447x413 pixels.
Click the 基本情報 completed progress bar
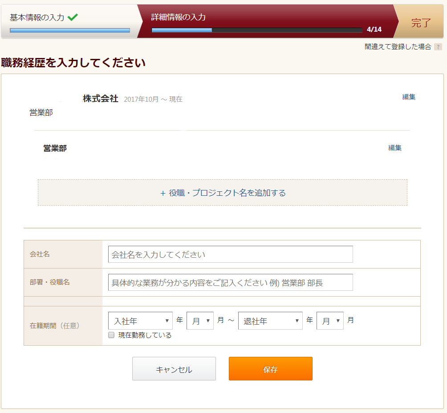70,30
